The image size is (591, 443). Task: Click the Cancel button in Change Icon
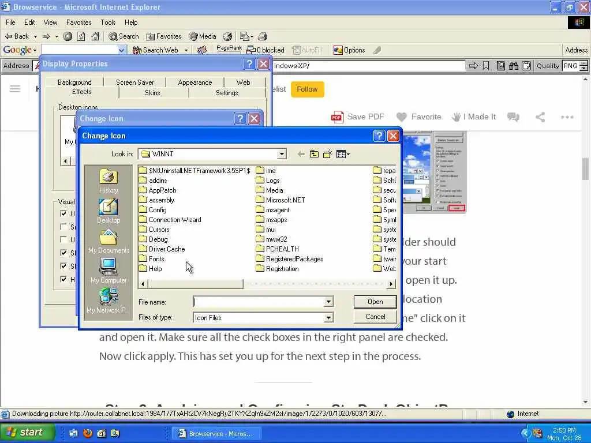point(375,317)
